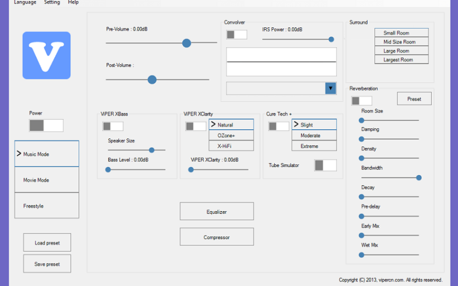Click the Density slider handle
This screenshot has width=458, height=286.
[x=362, y=158]
